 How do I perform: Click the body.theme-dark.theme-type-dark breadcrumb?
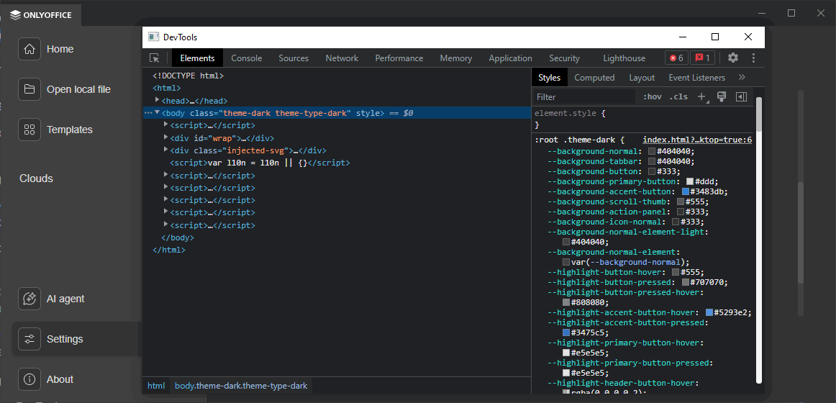pos(241,386)
